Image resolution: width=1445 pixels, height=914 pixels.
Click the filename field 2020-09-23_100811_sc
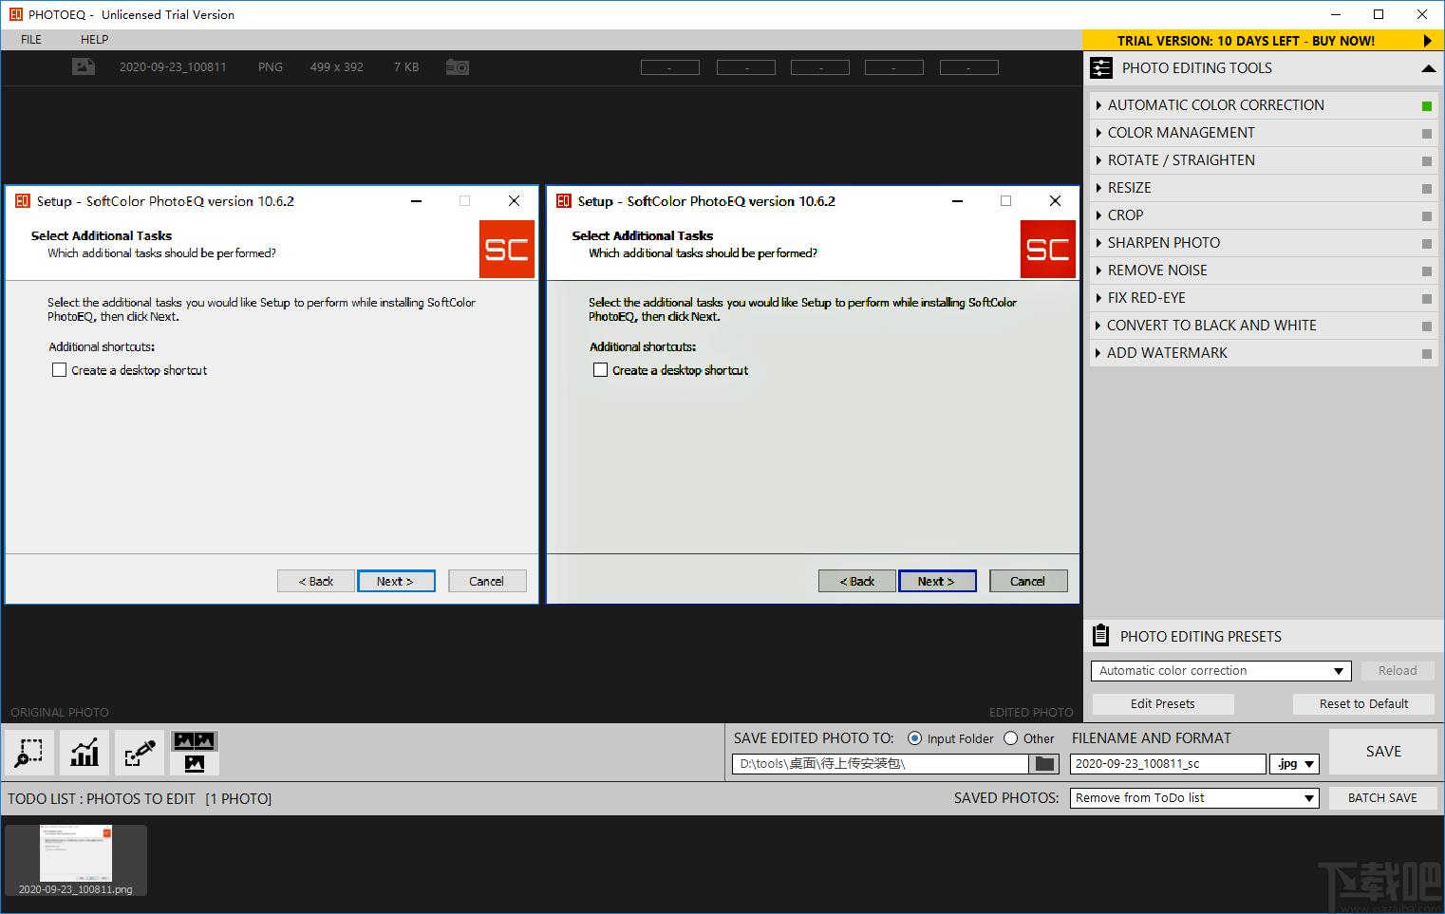click(1168, 764)
